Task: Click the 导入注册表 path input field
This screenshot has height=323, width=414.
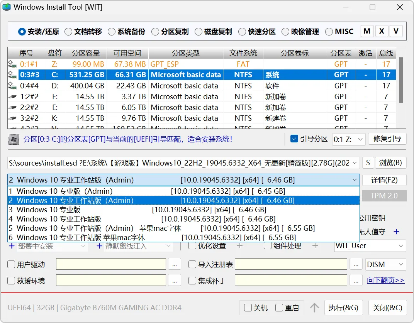Action: pyautogui.click(x=291, y=264)
